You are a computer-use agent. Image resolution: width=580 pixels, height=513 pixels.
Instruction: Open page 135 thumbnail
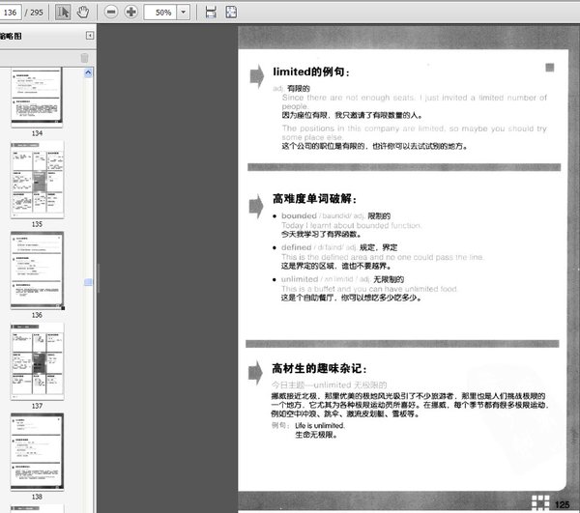point(37,180)
